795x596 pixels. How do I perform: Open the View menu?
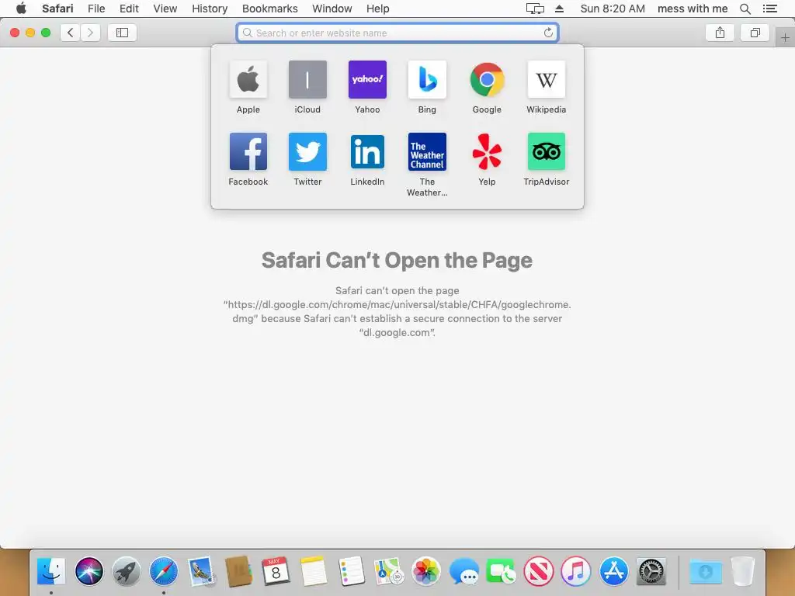(165, 9)
